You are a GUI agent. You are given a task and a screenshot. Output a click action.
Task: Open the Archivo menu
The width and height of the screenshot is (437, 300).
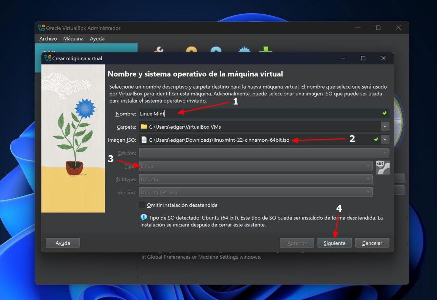pos(48,38)
